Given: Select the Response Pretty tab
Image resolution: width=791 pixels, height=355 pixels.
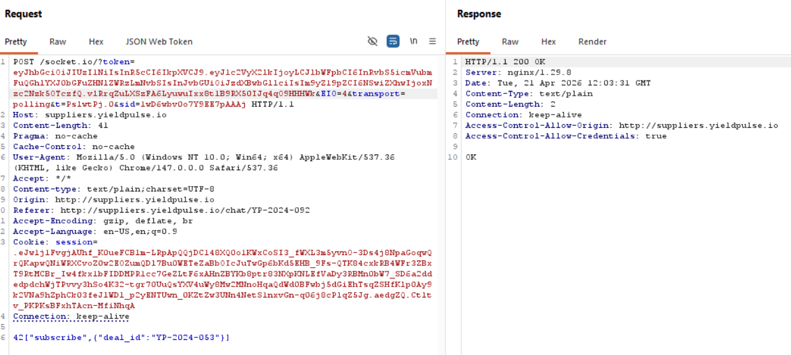Looking at the screenshot, I should pyautogui.click(x=468, y=42).
